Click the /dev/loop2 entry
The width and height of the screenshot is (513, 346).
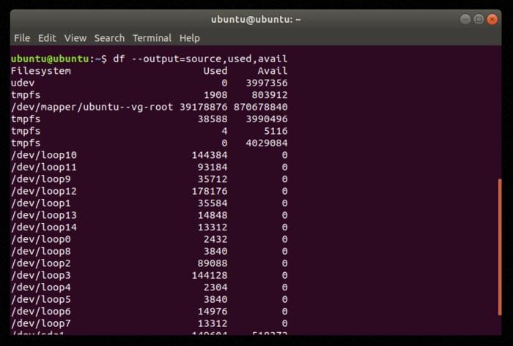click(x=40, y=263)
